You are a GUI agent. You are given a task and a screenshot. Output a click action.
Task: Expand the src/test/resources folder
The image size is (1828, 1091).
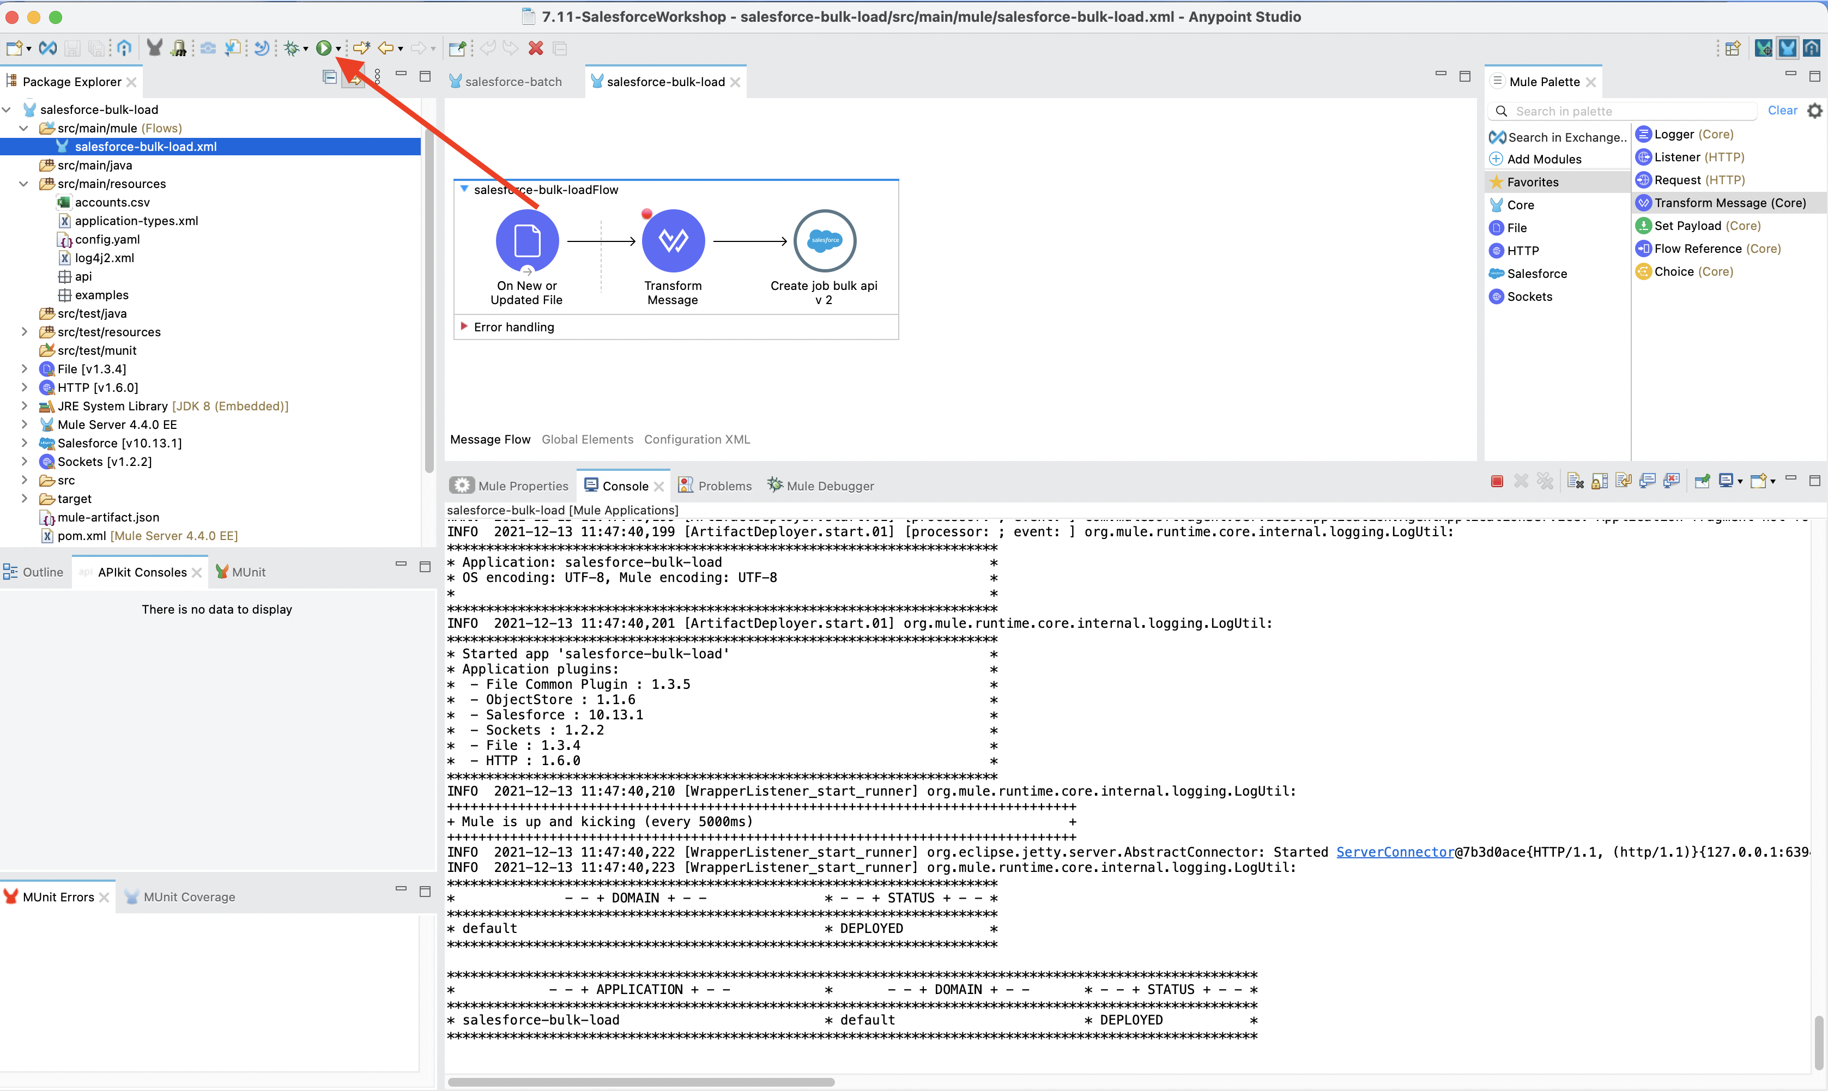coord(25,331)
